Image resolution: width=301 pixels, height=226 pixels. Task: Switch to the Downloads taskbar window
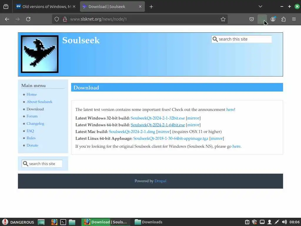[148, 222]
